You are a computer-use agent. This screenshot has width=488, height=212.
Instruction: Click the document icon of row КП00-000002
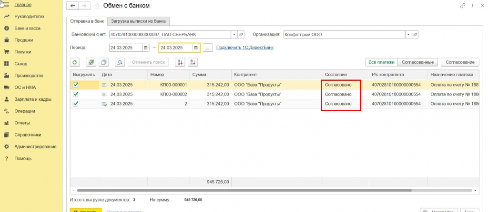click(104, 94)
